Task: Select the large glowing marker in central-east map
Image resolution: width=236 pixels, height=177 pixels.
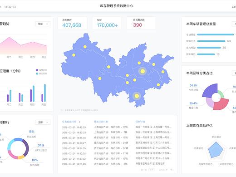Action: pos(143,71)
